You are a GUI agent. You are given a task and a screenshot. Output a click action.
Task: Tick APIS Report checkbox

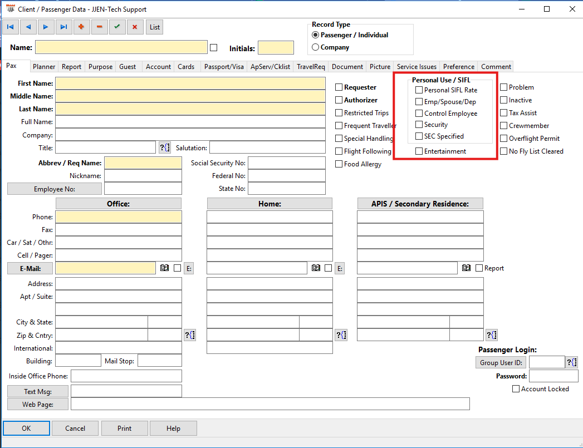479,268
